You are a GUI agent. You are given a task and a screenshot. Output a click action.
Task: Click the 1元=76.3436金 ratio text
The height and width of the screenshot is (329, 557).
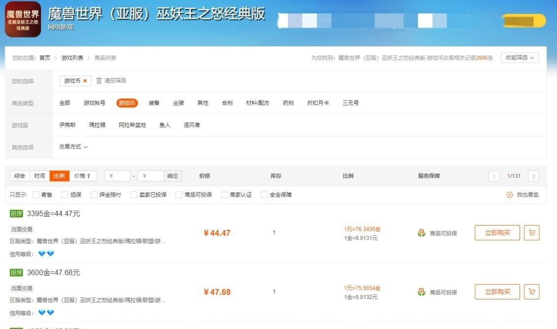click(x=362, y=229)
